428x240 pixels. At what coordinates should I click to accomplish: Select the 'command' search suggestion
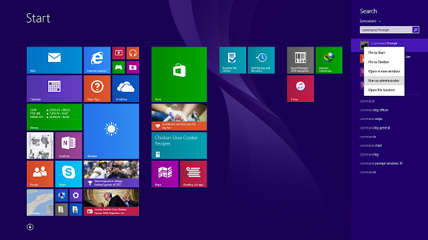click(367, 101)
